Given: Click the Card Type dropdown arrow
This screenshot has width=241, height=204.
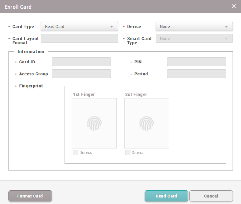Looking at the screenshot, I should click(112, 27).
